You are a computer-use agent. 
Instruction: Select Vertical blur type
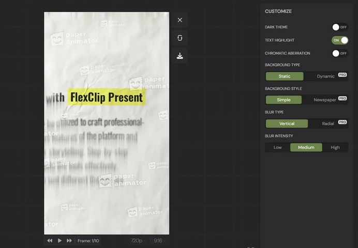pos(287,123)
